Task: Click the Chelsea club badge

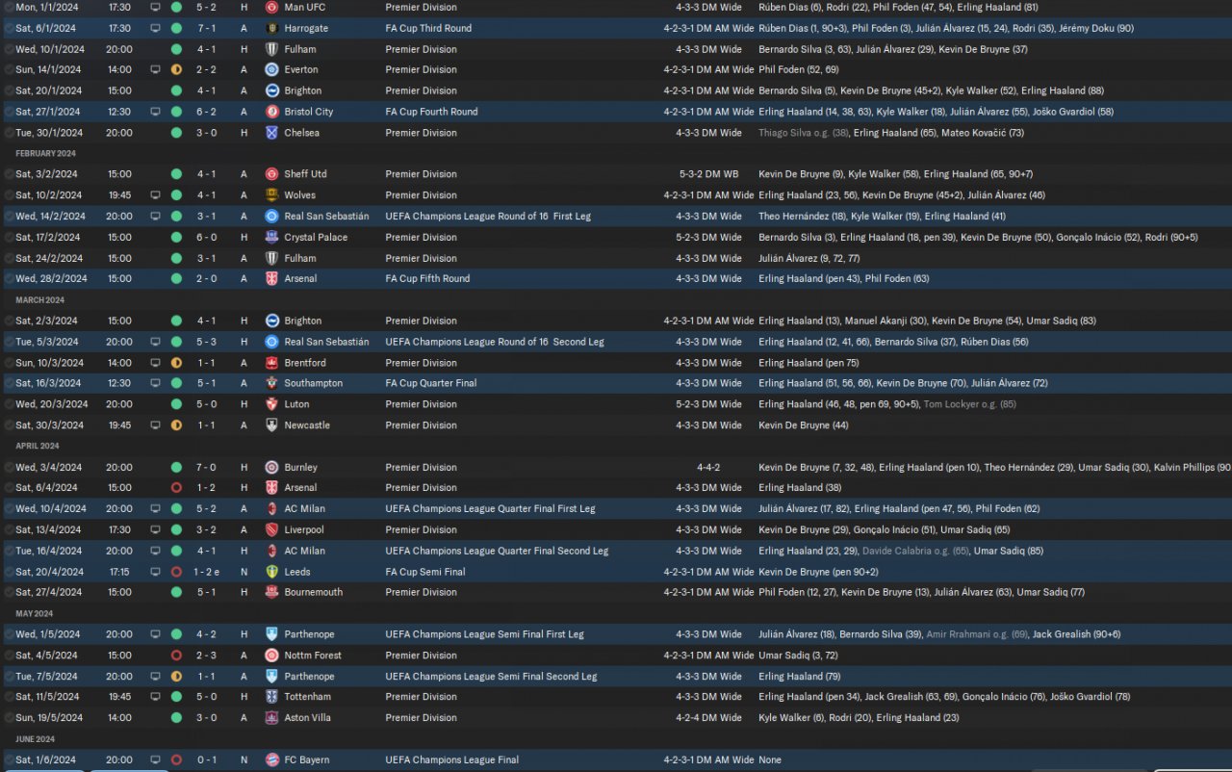Action: (272, 133)
